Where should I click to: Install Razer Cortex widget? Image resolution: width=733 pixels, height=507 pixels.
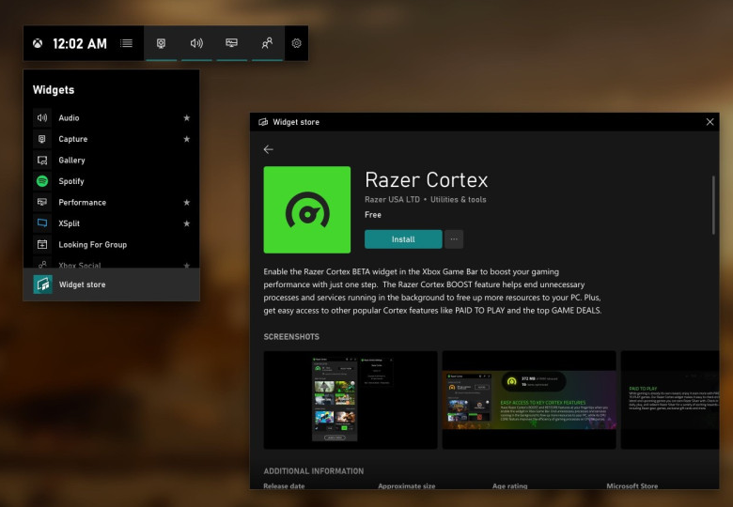[x=403, y=239]
